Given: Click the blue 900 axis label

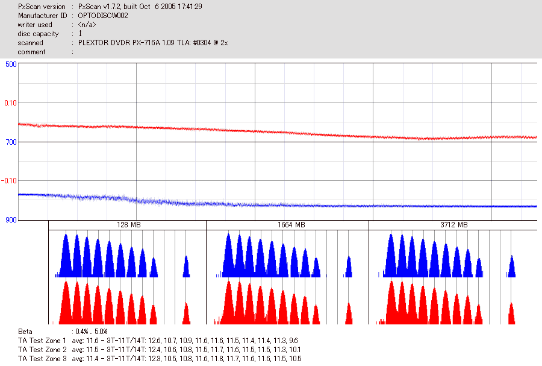Looking at the screenshot, I should (11, 220).
